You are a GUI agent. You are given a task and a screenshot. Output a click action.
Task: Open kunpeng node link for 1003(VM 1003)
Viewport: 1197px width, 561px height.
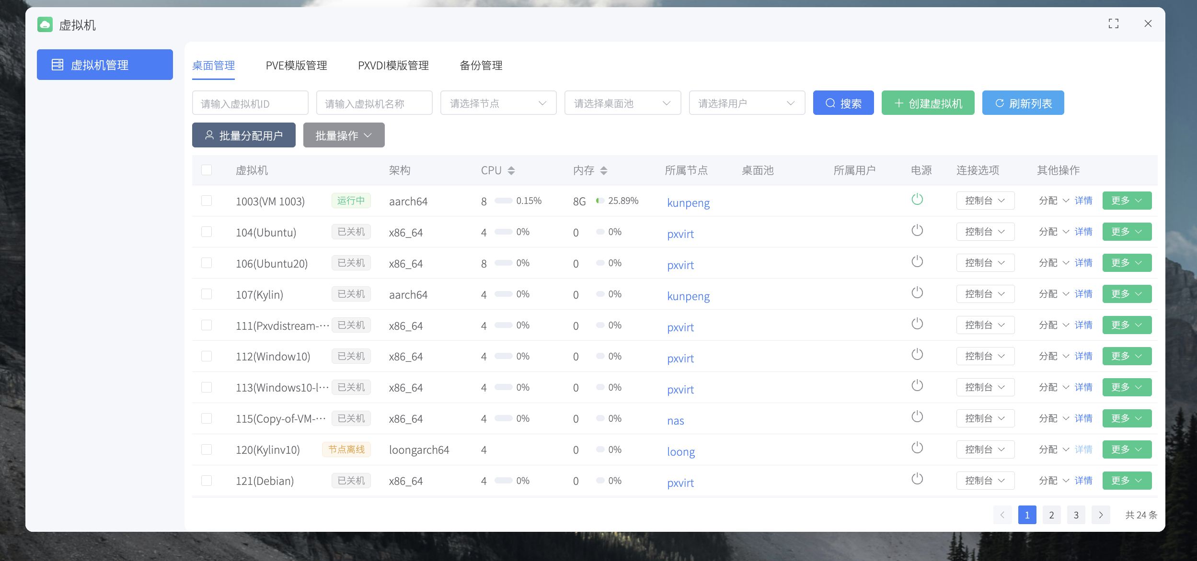[689, 202]
